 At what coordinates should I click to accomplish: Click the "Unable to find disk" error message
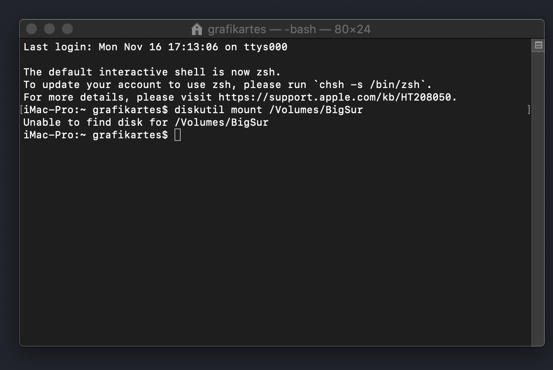[146, 122]
